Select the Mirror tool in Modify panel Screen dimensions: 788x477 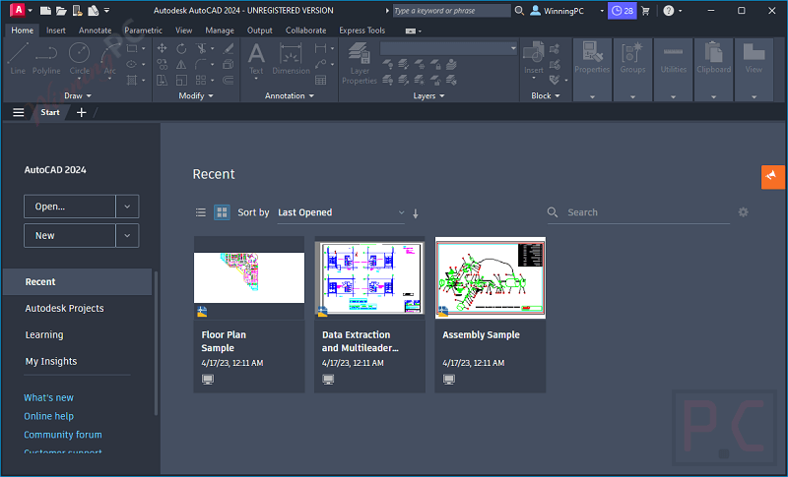pos(181,64)
